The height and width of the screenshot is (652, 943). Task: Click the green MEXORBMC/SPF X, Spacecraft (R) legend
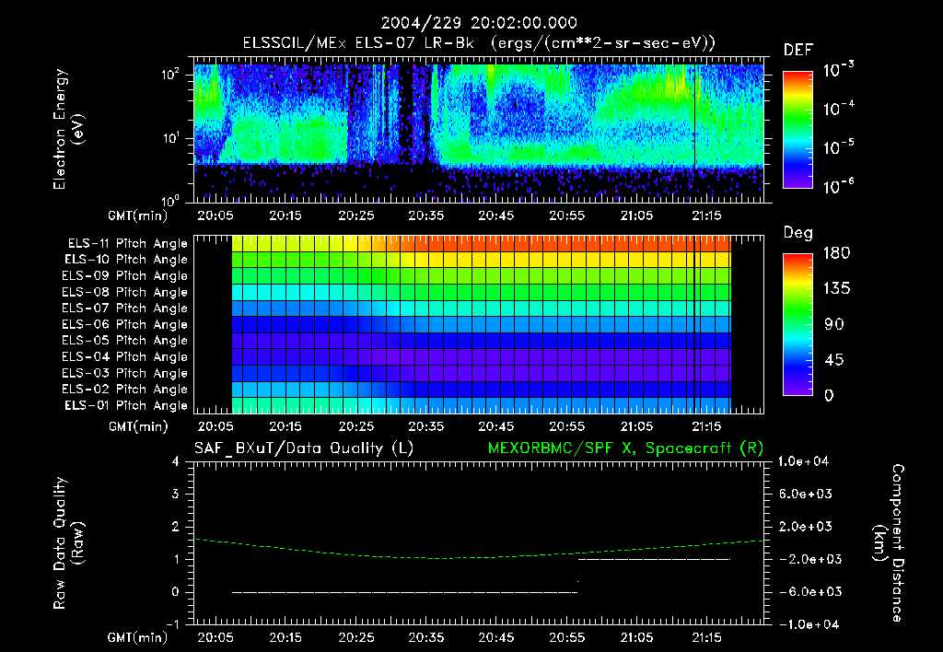coord(625,448)
